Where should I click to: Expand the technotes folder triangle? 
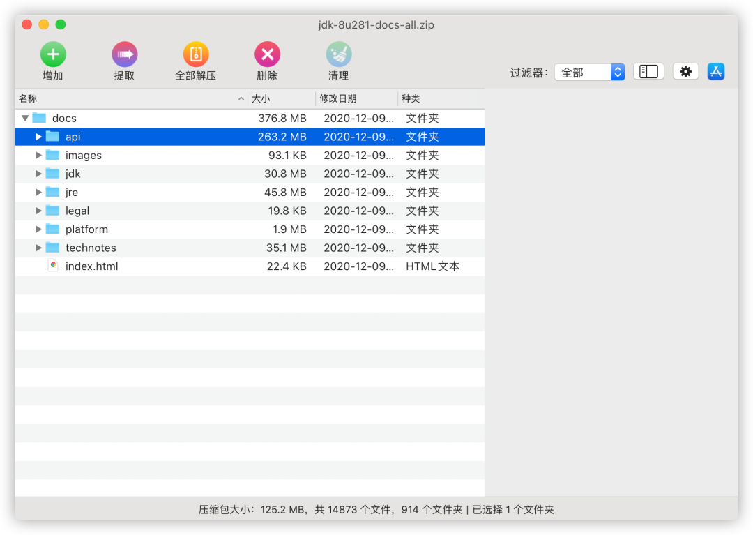tap(38, 248)
